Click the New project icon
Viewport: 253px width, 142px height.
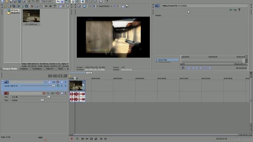pyautogui.click(x=3, y=1)
